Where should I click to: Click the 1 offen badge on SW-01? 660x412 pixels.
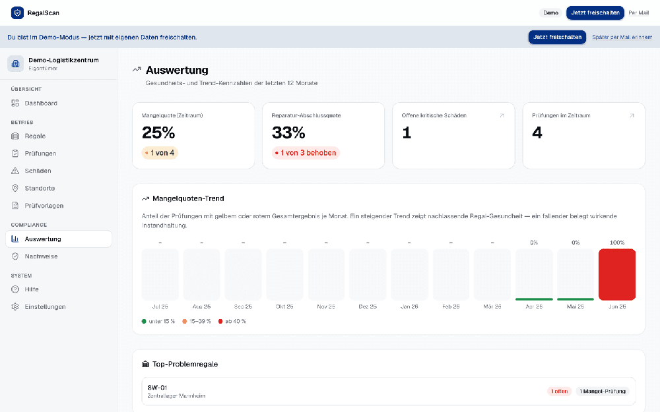[x=560, y=392]
